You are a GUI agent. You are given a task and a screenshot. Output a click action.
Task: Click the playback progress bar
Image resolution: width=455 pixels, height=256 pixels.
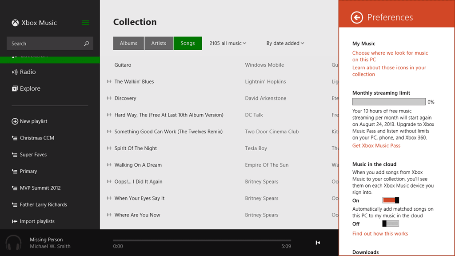[202, 240]
